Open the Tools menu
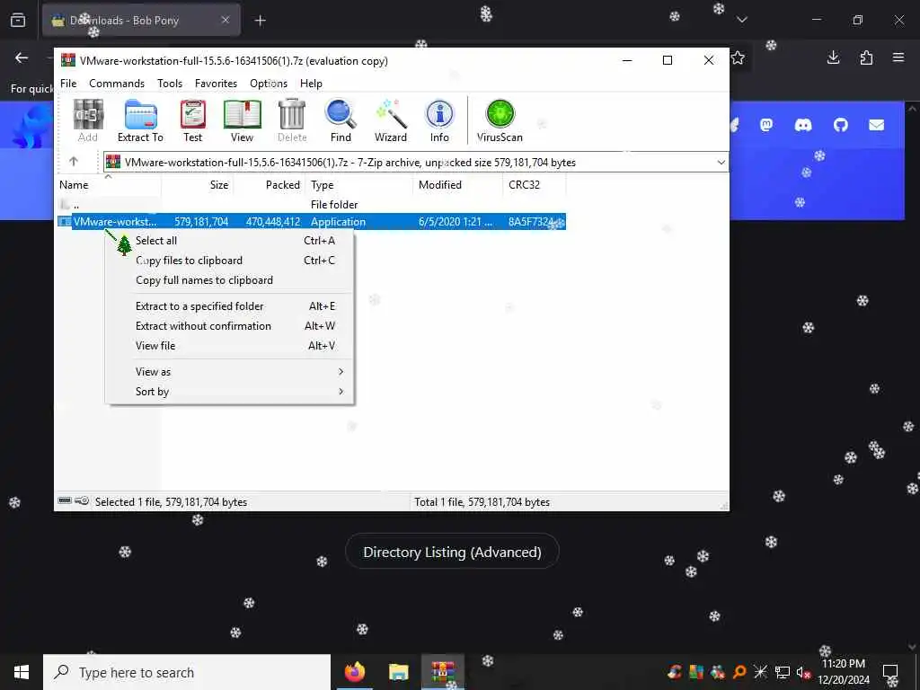The height and width of the screenshot is (690, 920). pos(170,84)
